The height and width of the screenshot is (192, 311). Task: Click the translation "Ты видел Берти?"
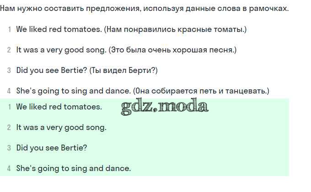coord(123,70)
